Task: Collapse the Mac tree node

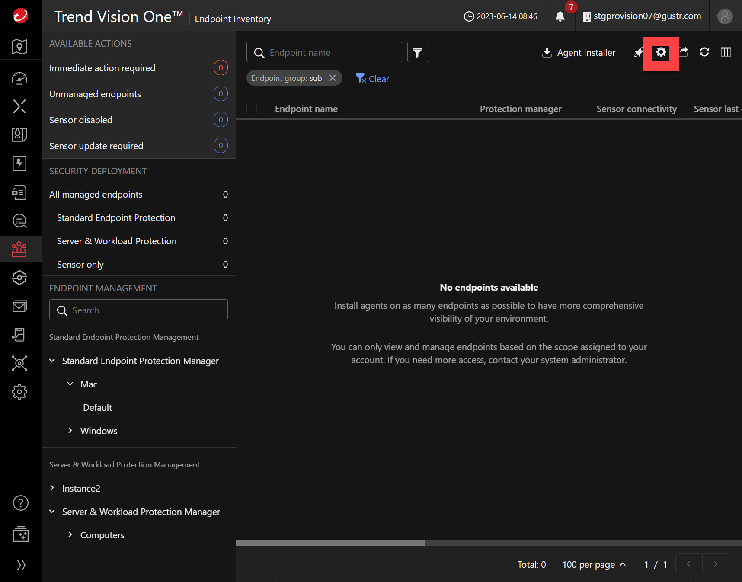Action: [x=70, y=384]
